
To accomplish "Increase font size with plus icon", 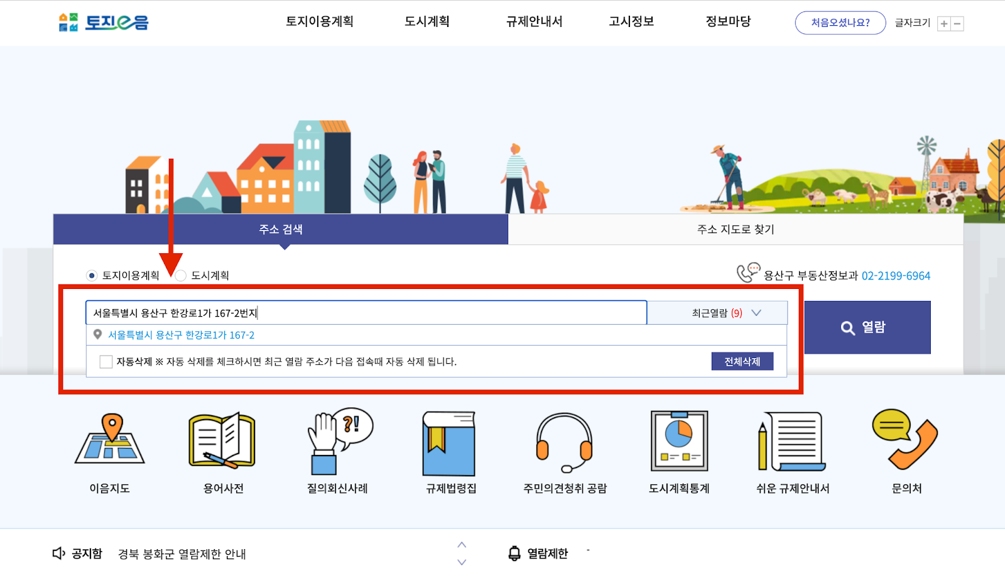I will 943,24.
